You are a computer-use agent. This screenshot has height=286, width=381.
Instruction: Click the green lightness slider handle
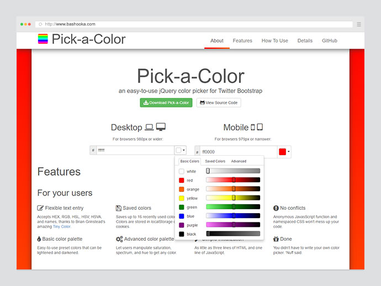234,207
